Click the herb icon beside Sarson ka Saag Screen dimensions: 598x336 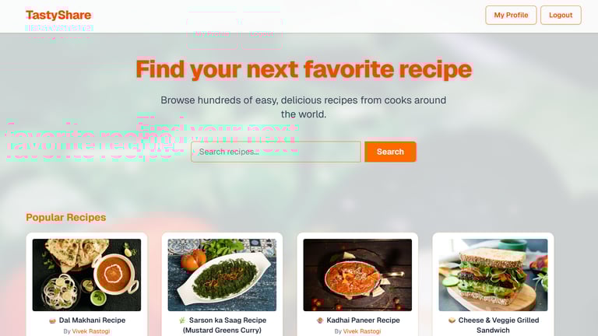pyautogui.click(x=182, y=320)
